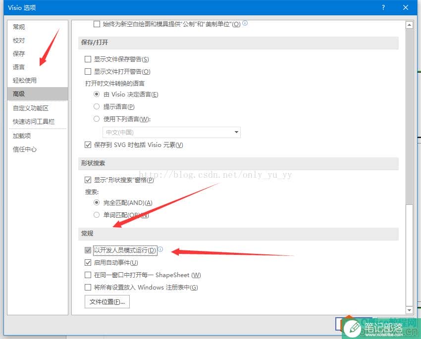Click the scrollbar down arrow

click(409, 310)
